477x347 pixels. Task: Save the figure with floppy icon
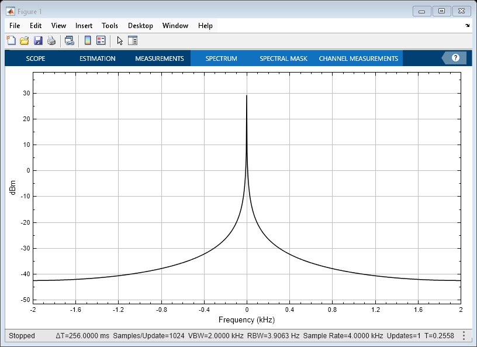(x=38, y=40)
